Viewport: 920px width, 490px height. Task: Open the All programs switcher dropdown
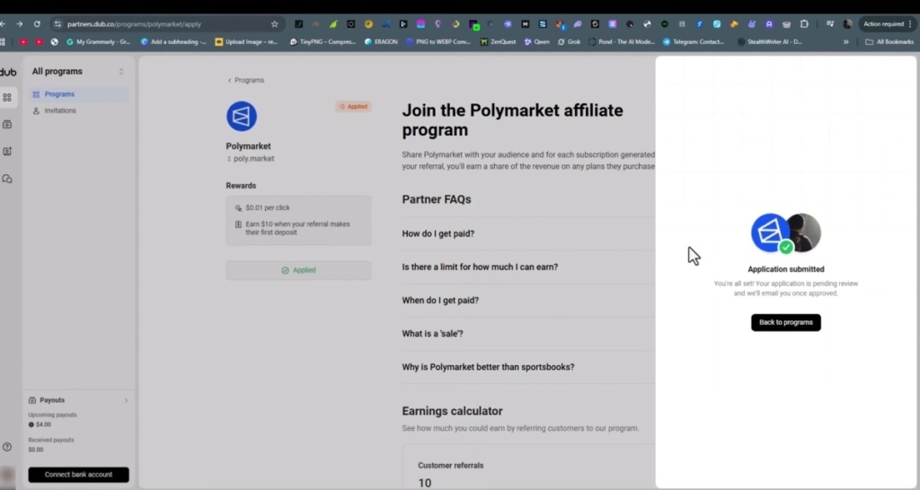(121, 72)
